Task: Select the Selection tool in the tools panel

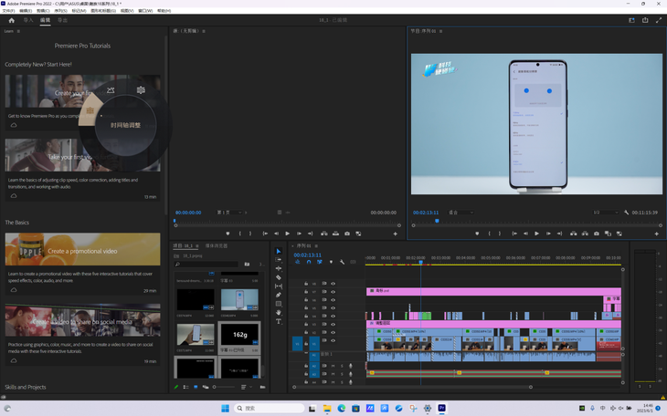Action: (279, 251)
